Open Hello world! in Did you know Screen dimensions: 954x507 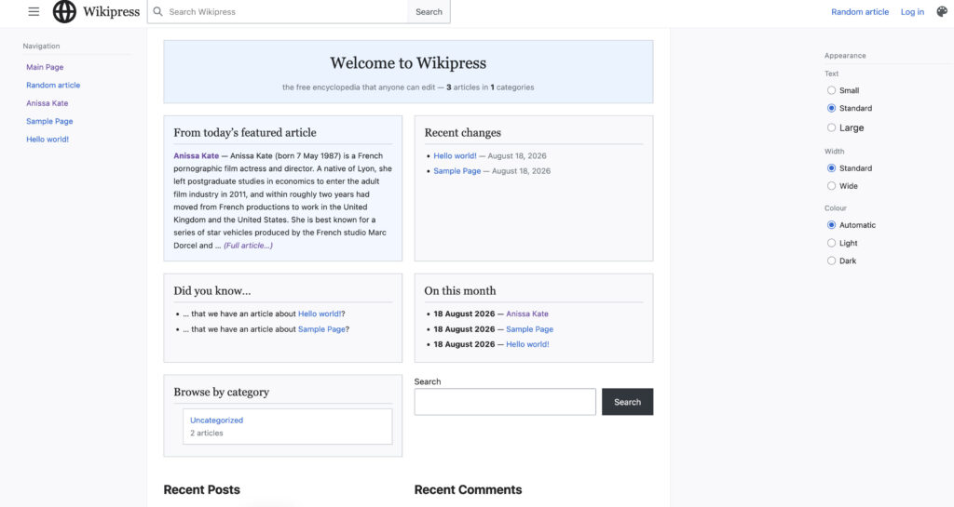point(320,314)
